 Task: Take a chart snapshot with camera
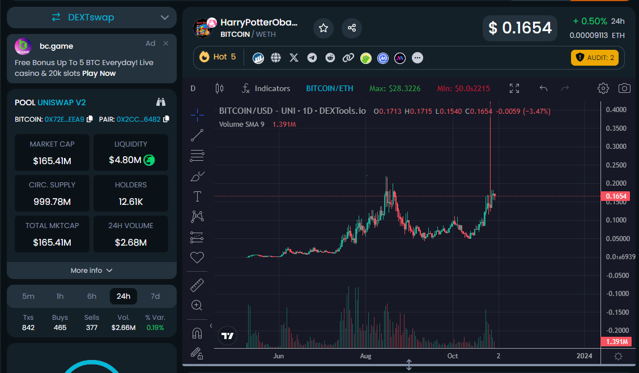coord(624,88)
